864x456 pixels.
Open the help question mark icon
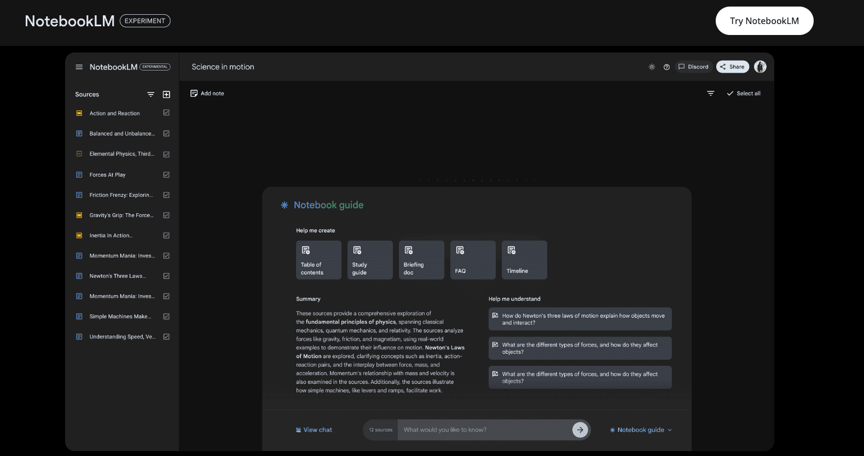pyautogui.click(x=666, y=67)
